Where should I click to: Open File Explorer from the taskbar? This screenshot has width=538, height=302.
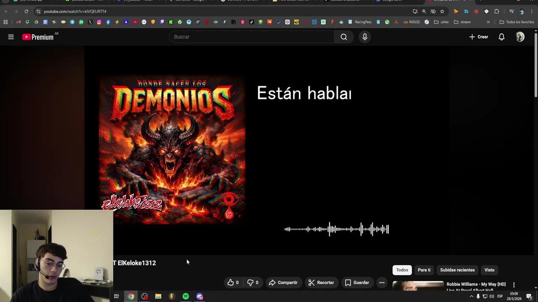point(158,297)
